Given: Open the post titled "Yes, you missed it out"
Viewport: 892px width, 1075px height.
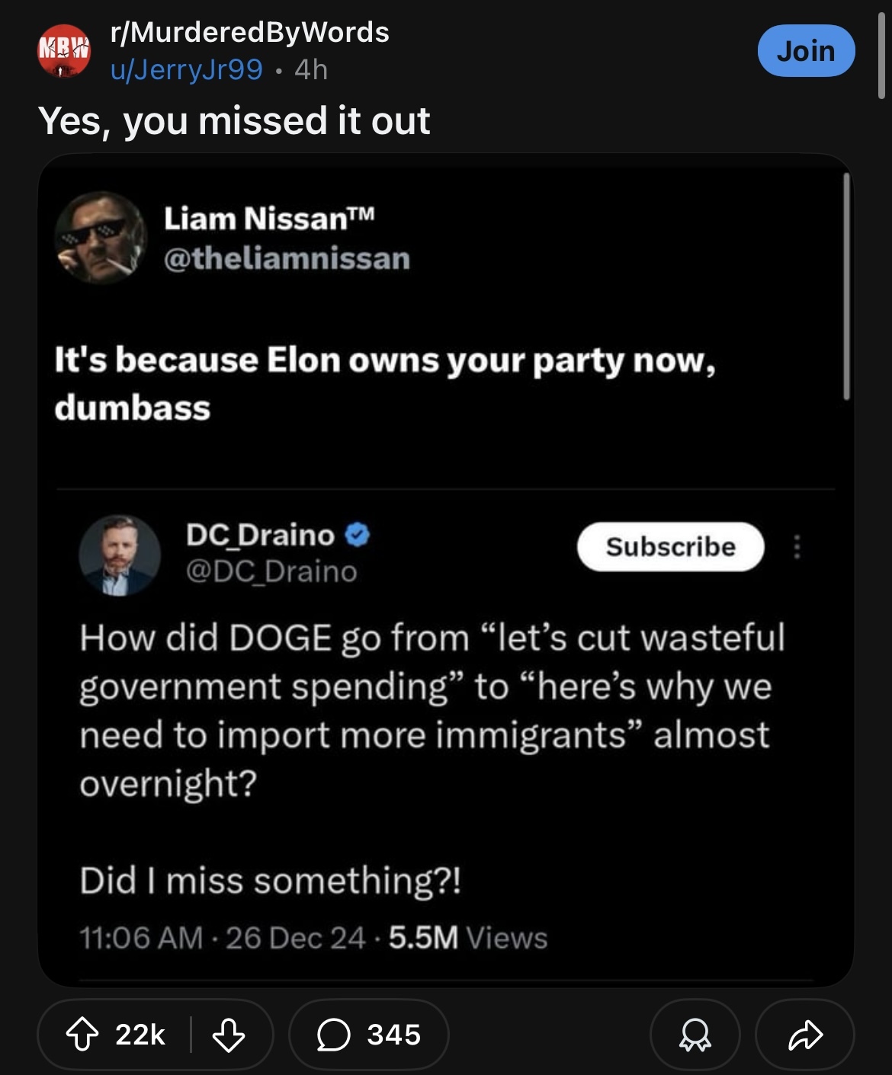Looking at the screenshot, I should [x=234, y=120].
